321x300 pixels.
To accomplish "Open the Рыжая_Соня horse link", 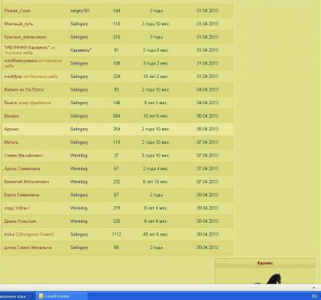I will click(17, 10).
